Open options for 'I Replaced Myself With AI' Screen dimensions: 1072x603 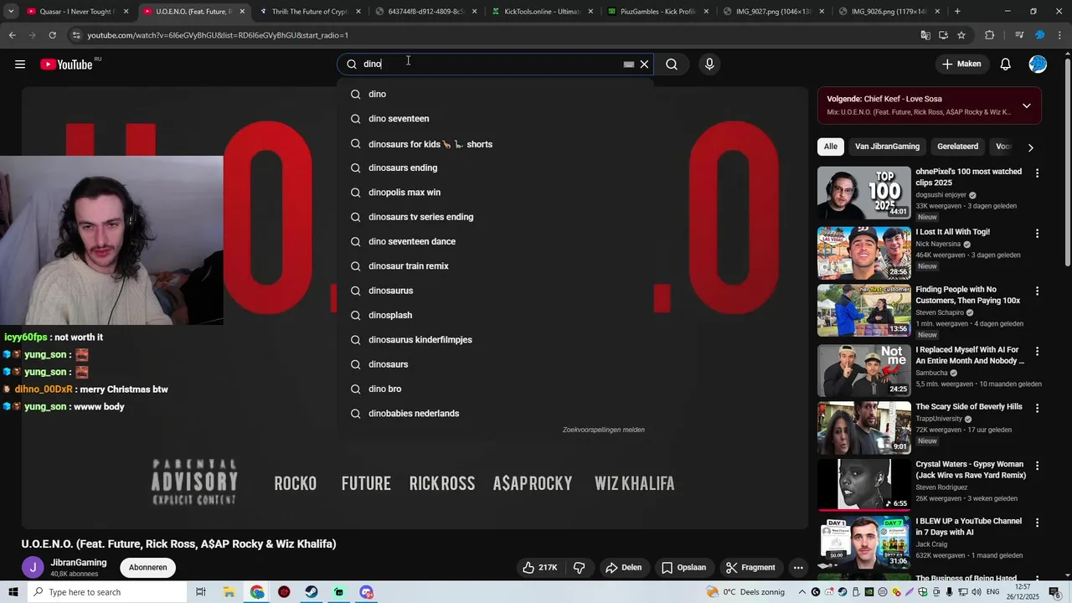pyautogui.click(x=1037, y=352)
